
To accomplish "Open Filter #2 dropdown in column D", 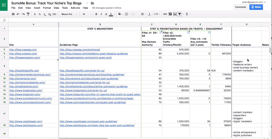I will pos(188,32).
